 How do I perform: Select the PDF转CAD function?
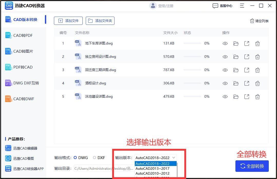tap(22, 67)
